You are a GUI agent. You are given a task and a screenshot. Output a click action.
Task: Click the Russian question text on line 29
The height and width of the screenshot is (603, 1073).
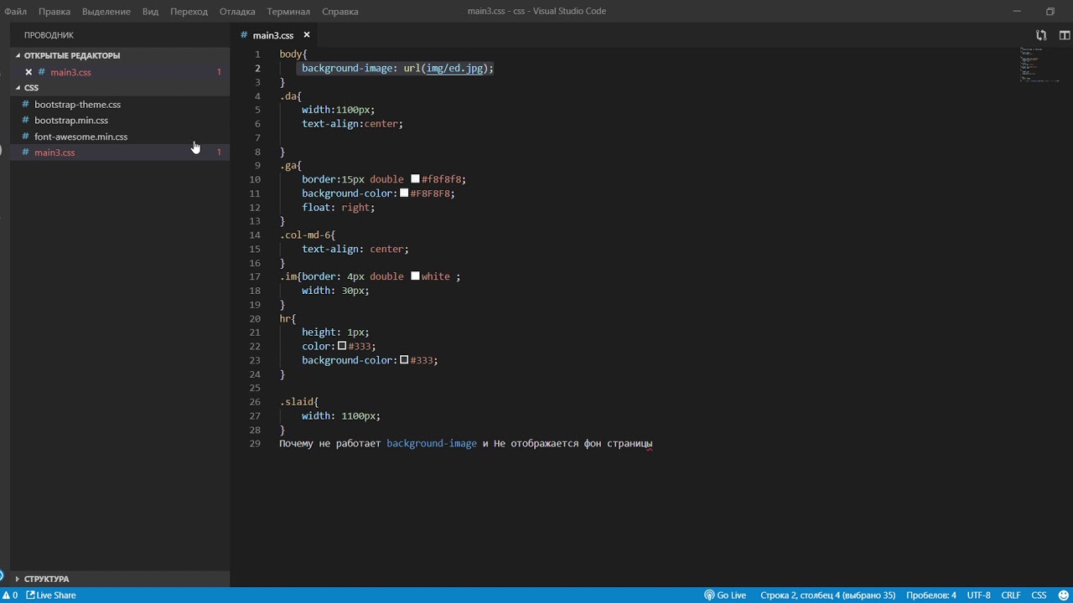[x=465, y=444]
